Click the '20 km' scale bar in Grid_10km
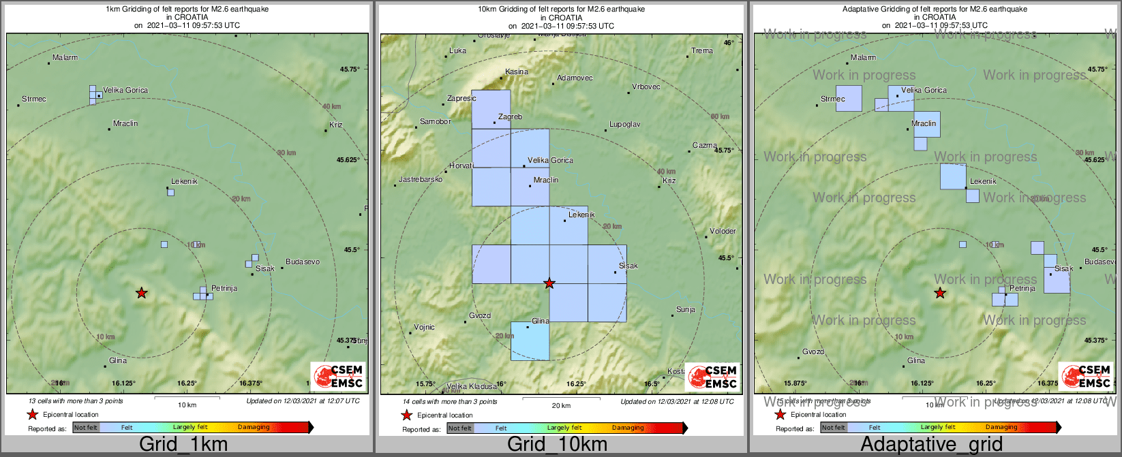The image size is (1122, 457). pyautogui.click(x=561, y=400)
